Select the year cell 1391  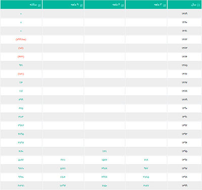[x=184, y=117]
